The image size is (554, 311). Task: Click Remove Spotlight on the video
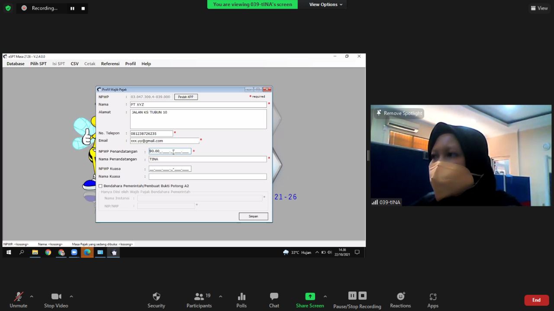point(399,113)
